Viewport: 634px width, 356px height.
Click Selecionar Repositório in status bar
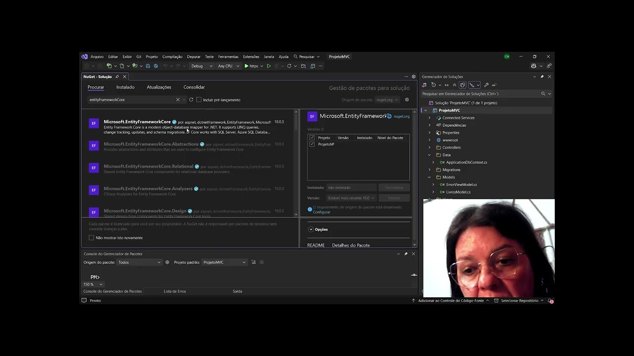519,301
